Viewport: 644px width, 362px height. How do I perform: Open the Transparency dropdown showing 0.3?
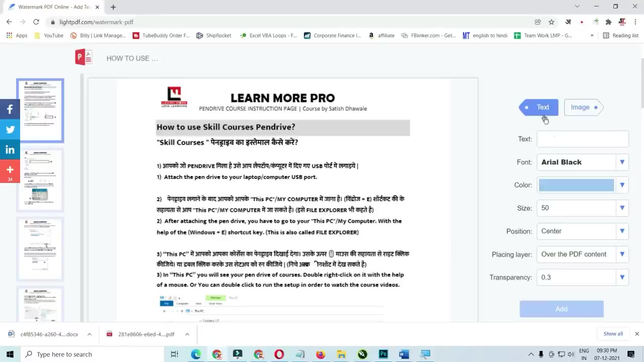[x=583, y=277]
